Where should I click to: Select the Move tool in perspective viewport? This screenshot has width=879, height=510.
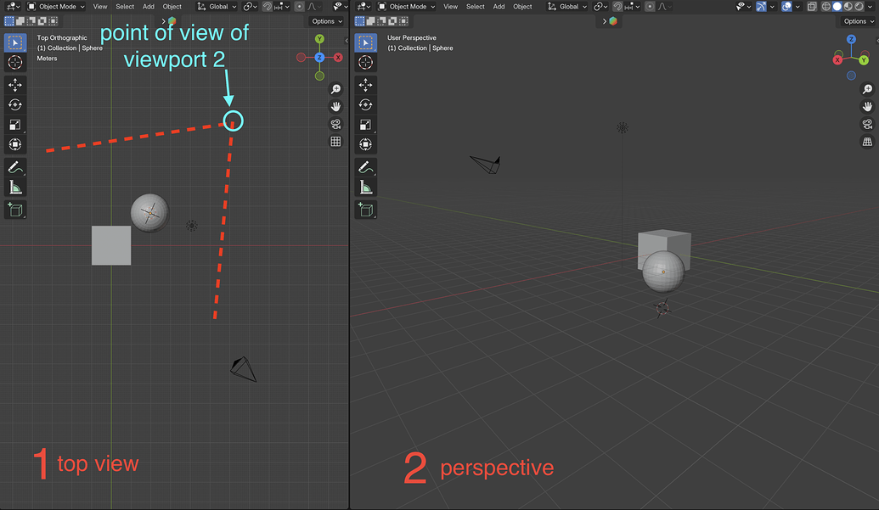tap(365, 85)
